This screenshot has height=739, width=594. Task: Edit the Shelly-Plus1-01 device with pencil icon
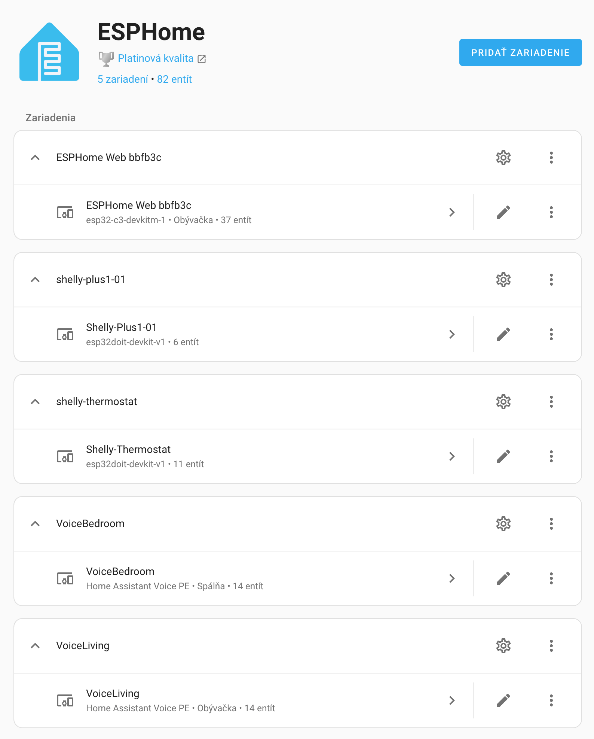(x=503, y=334)
